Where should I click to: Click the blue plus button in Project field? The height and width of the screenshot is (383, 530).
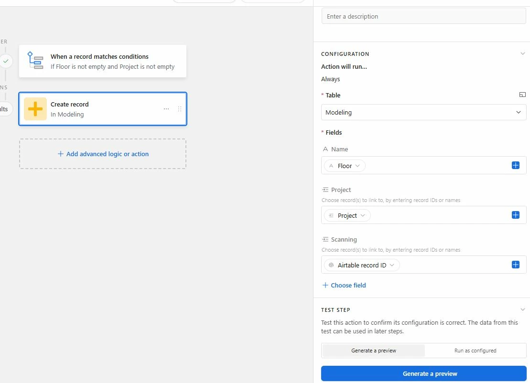coord(516,215)
